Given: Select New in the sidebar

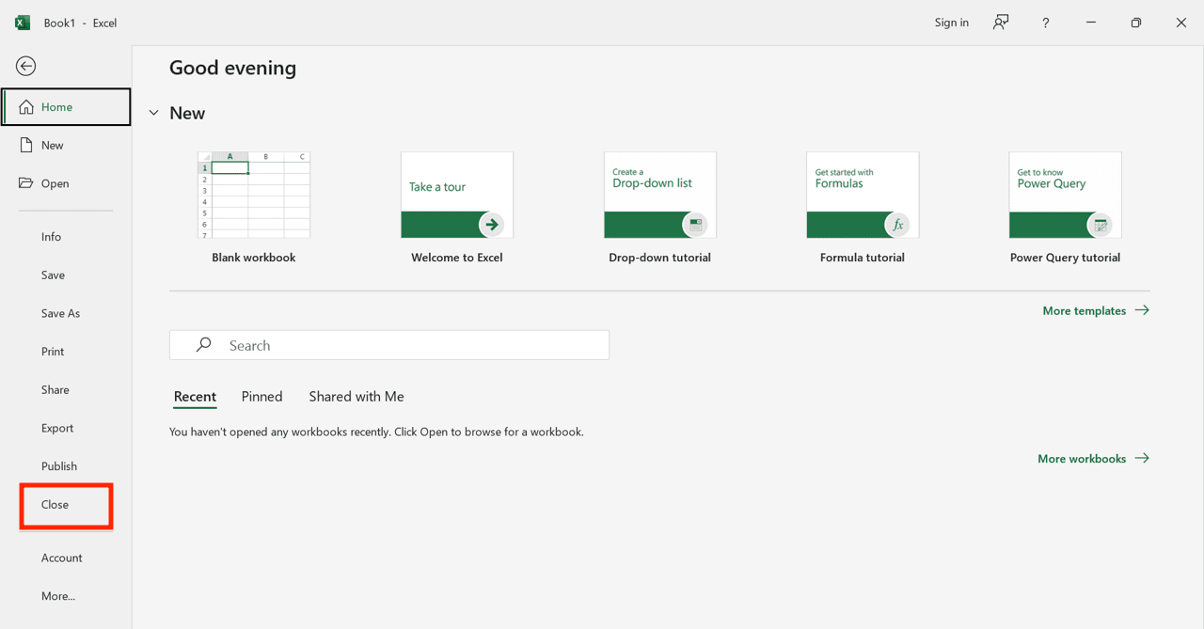Looking at the screenshot, I should [66, 146].
